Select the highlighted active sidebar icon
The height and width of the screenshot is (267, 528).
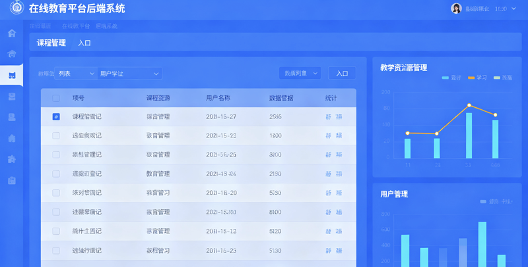tap(11, 75)
